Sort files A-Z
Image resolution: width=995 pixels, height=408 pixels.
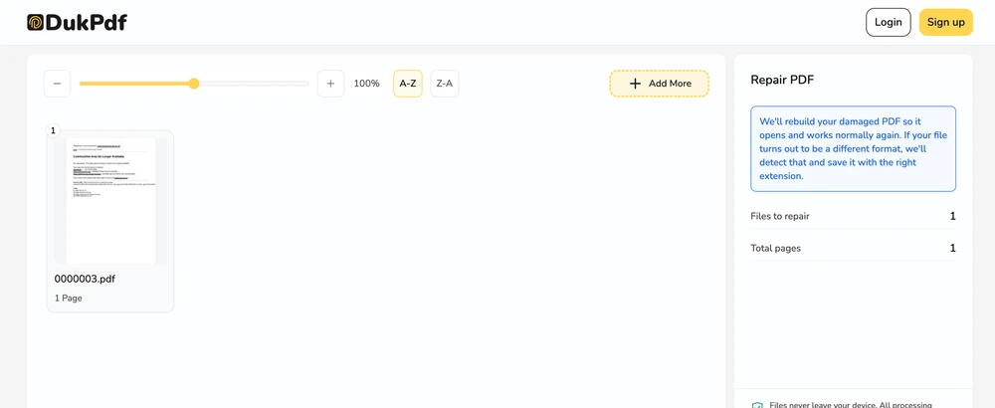point(407,84)
